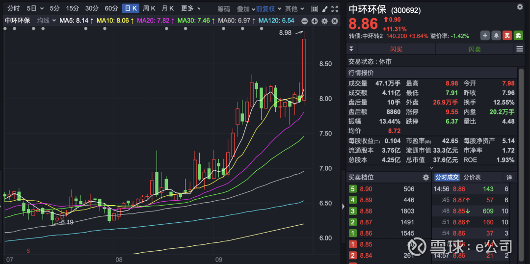
Task: Switch to 分时 chart tab
Action: tap(14, 8)
